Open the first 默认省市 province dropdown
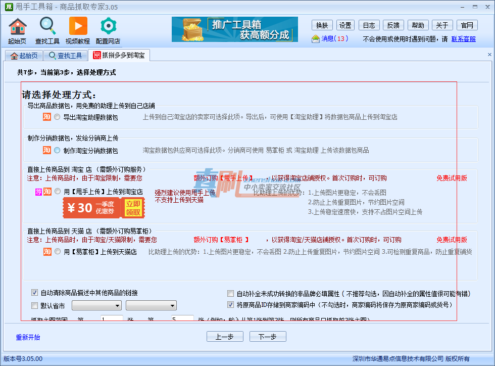The width and height of the screenshot is (495, 366). click(96, 306)
